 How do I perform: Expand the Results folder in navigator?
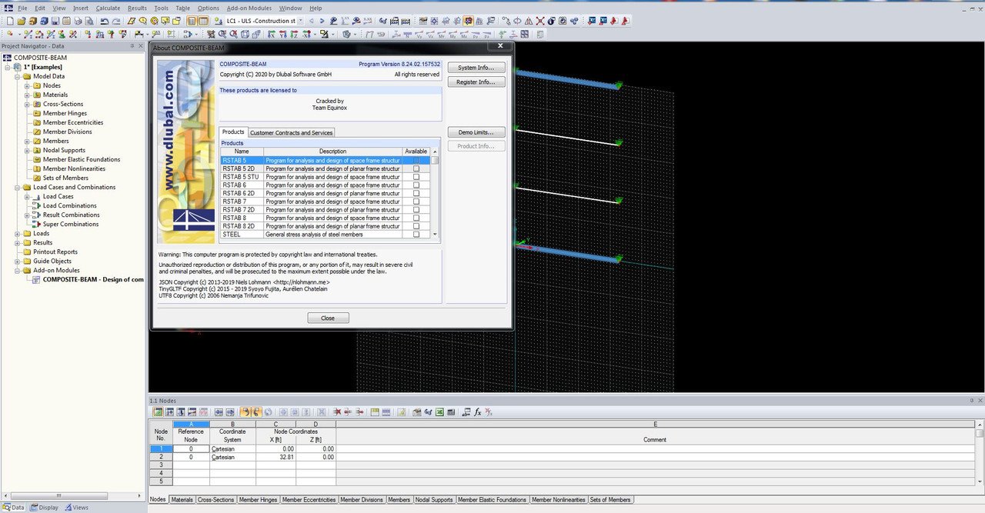click(17, 242)
